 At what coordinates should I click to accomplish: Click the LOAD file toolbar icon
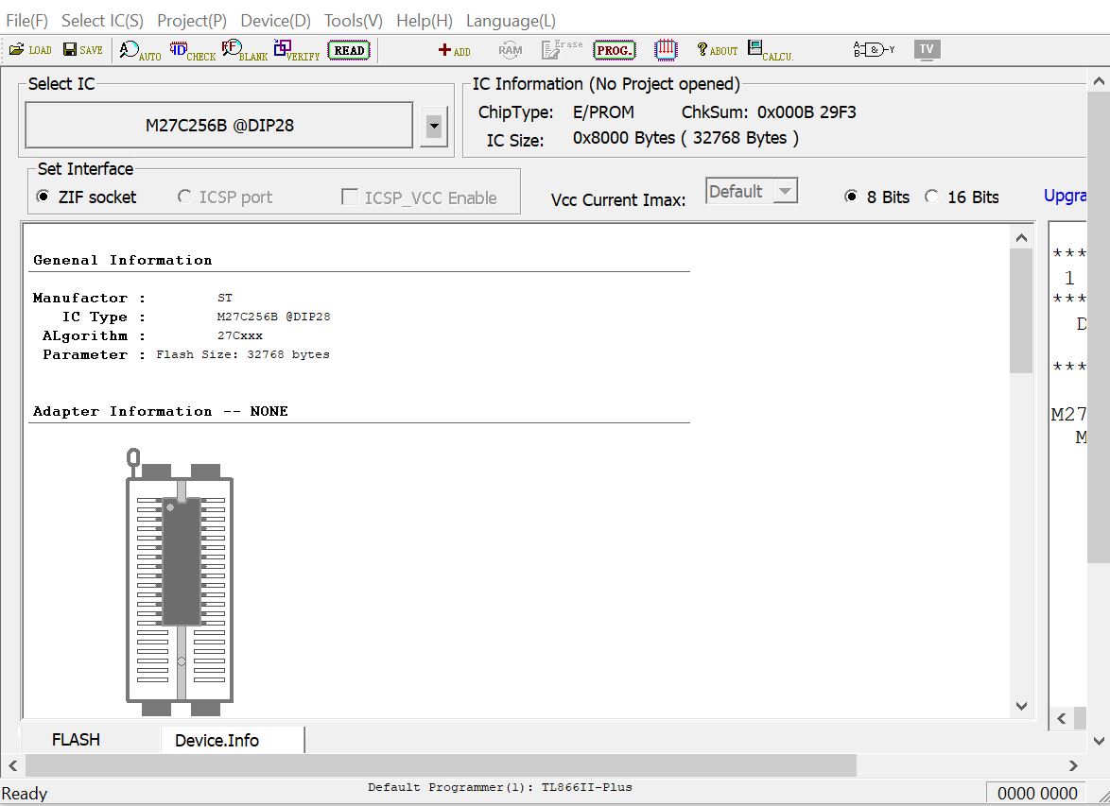coord(29,50)
